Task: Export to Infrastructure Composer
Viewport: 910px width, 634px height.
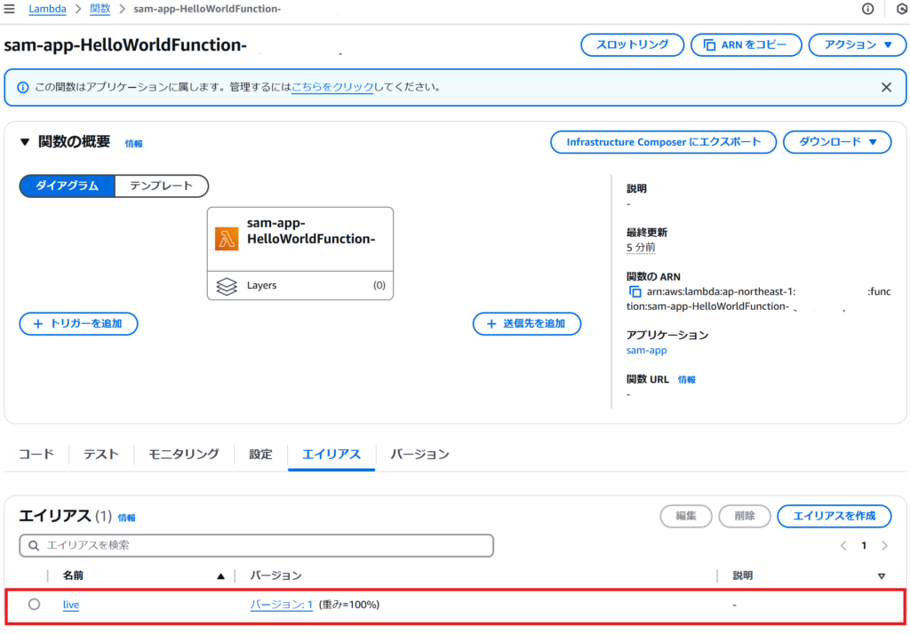Action: tap(663, 142)
